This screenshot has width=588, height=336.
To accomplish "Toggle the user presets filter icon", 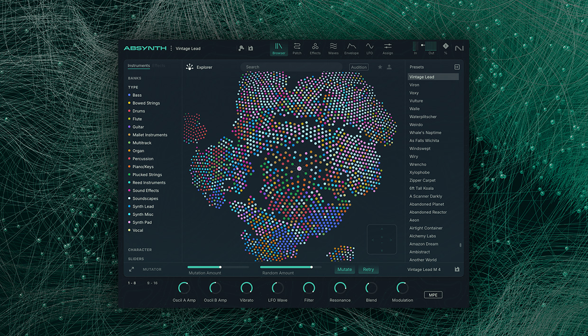I will [x=389, y=67].
